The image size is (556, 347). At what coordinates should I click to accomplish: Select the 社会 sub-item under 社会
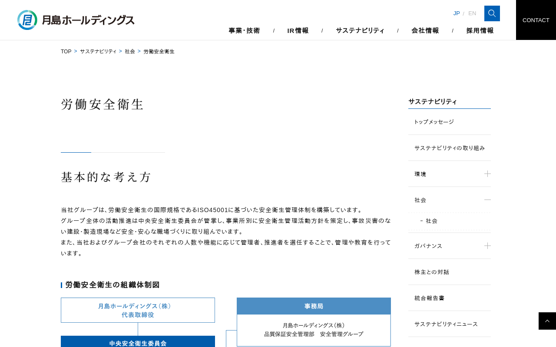tap(431, 221)
